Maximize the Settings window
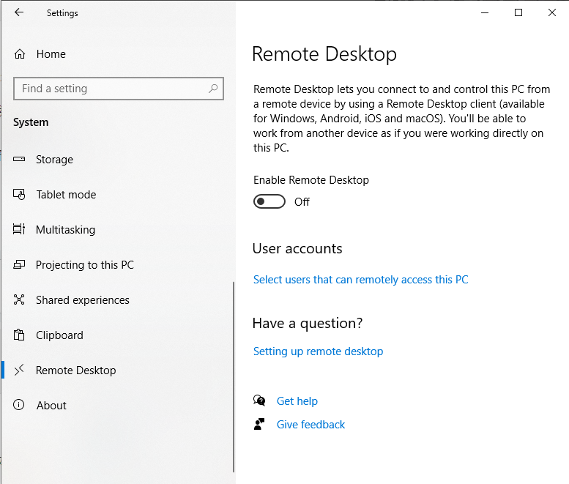Screen dimensions: 569x484 click(518, 12)
